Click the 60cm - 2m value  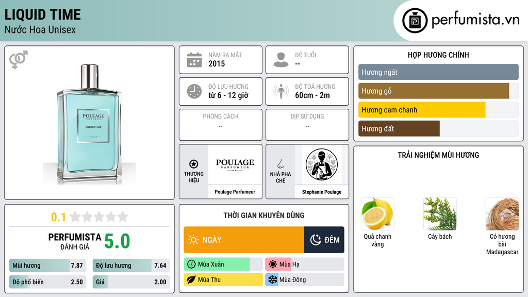point(312,95)
